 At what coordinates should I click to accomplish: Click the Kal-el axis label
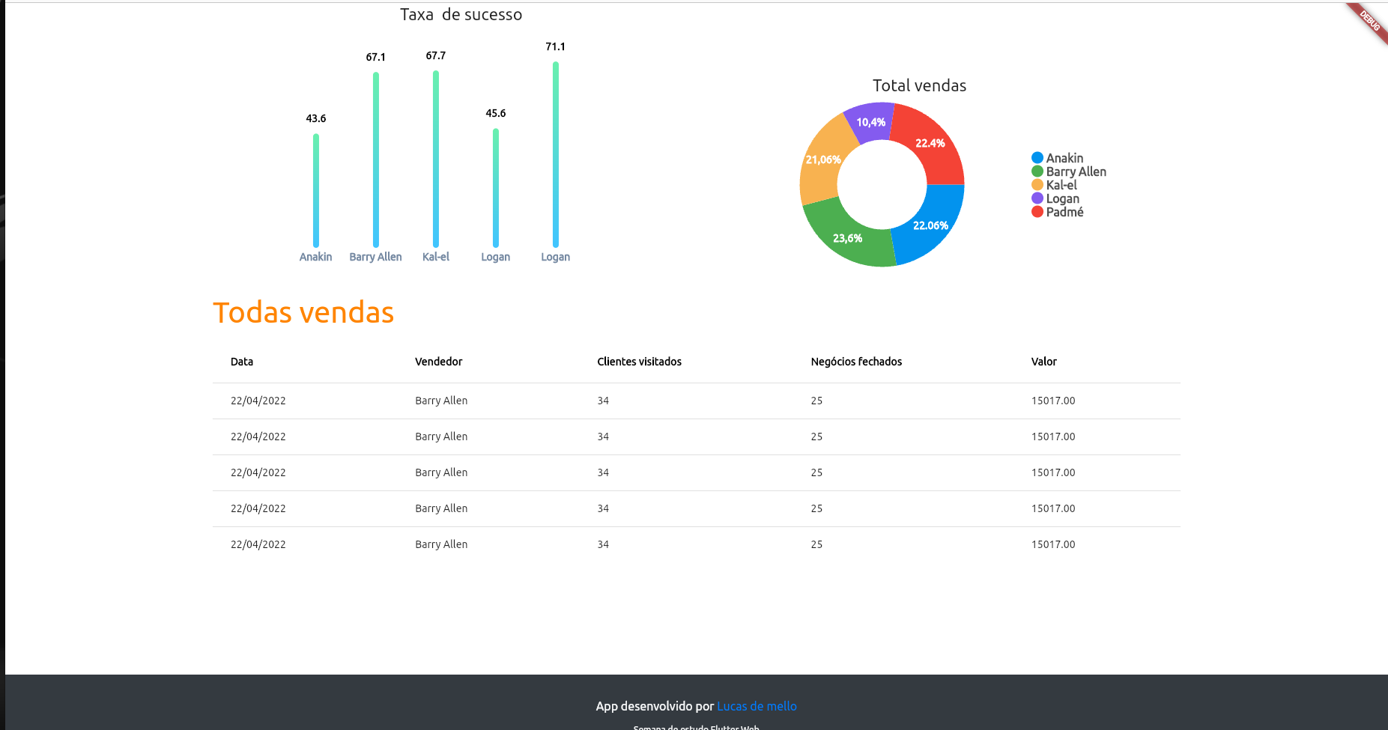436,257
